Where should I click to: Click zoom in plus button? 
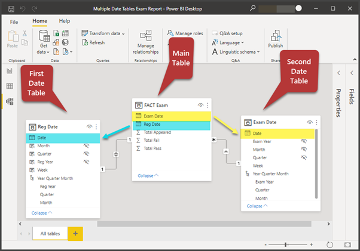[311, 245]
